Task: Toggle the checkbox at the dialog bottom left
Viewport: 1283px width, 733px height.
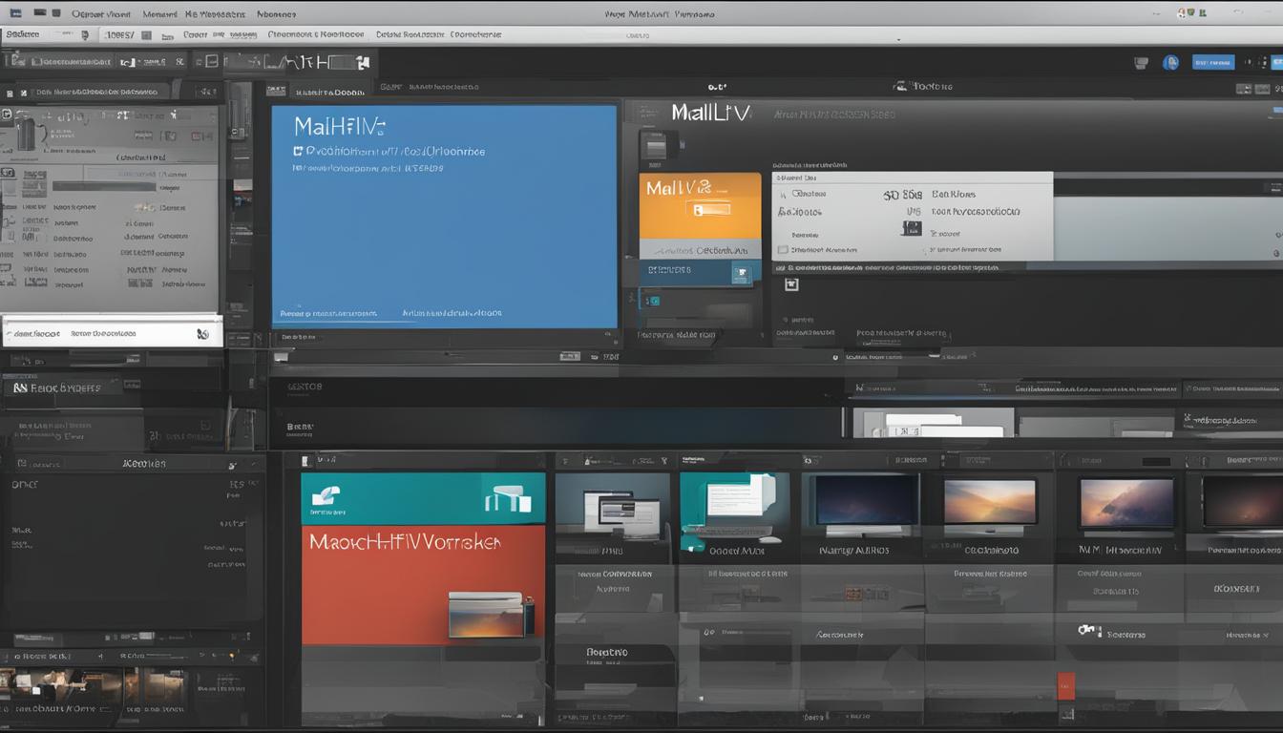Action: 782,249
